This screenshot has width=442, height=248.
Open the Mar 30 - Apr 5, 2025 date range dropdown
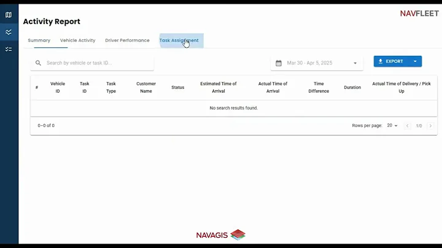pos(317,63)
